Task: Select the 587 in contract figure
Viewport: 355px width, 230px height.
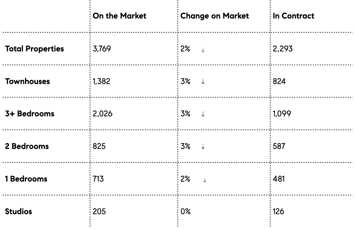Action: click(279, 146)
